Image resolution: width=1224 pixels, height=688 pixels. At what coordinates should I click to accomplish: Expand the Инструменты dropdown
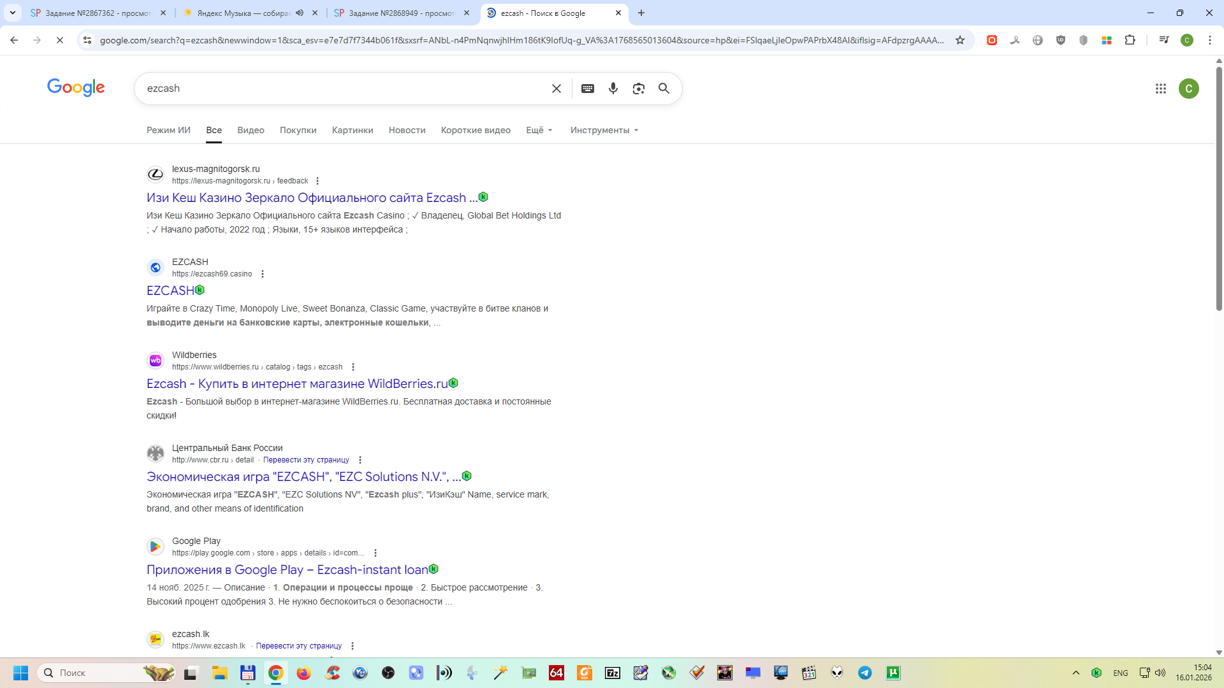coord(604,130)
